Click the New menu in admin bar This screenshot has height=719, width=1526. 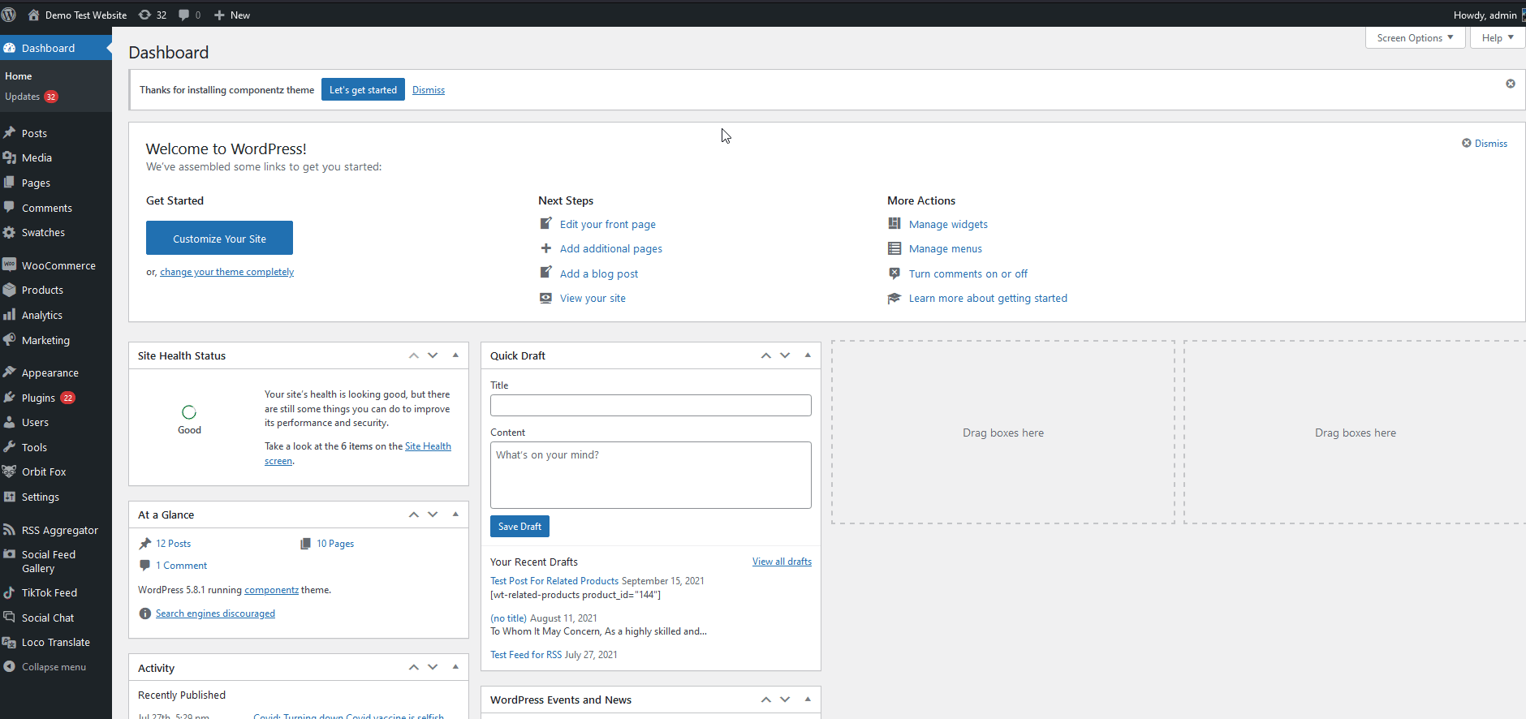tap(232, 15)
